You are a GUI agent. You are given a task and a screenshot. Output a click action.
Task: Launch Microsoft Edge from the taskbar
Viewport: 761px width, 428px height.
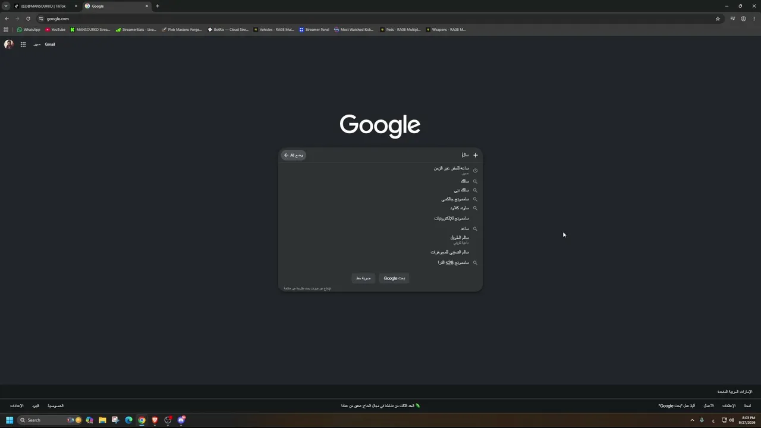point(128,420)
